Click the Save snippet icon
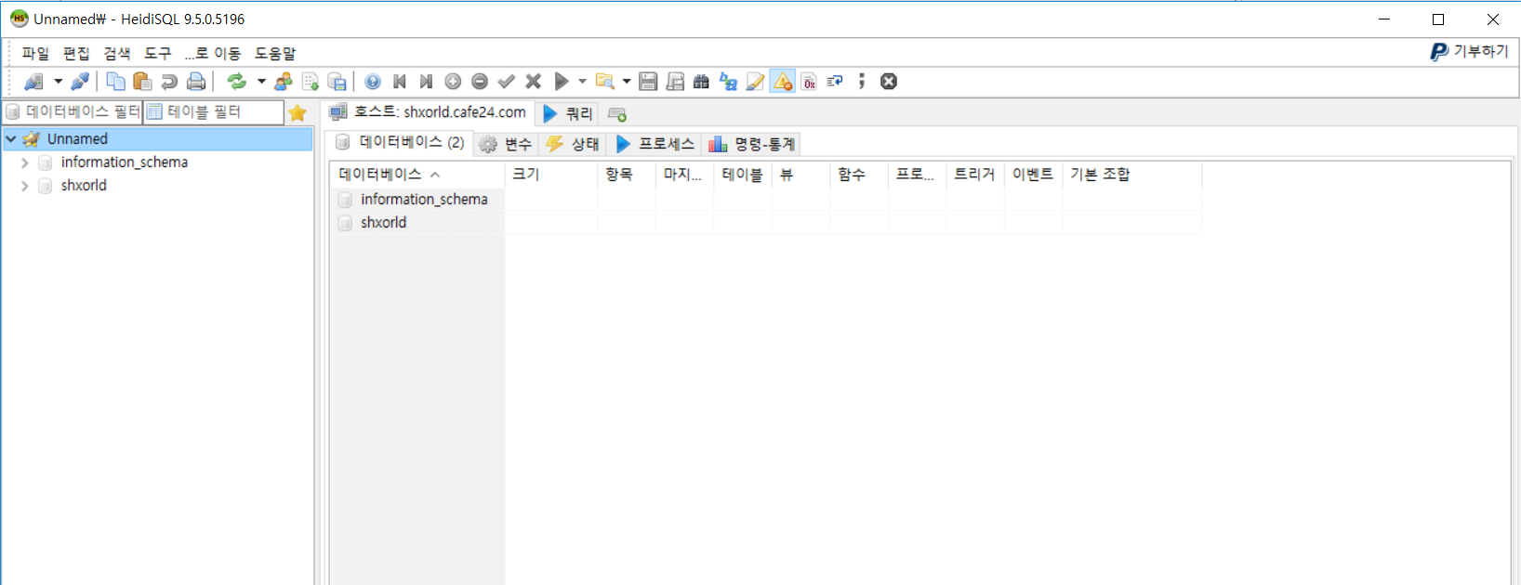1521x585 pixels. (675, 82)
